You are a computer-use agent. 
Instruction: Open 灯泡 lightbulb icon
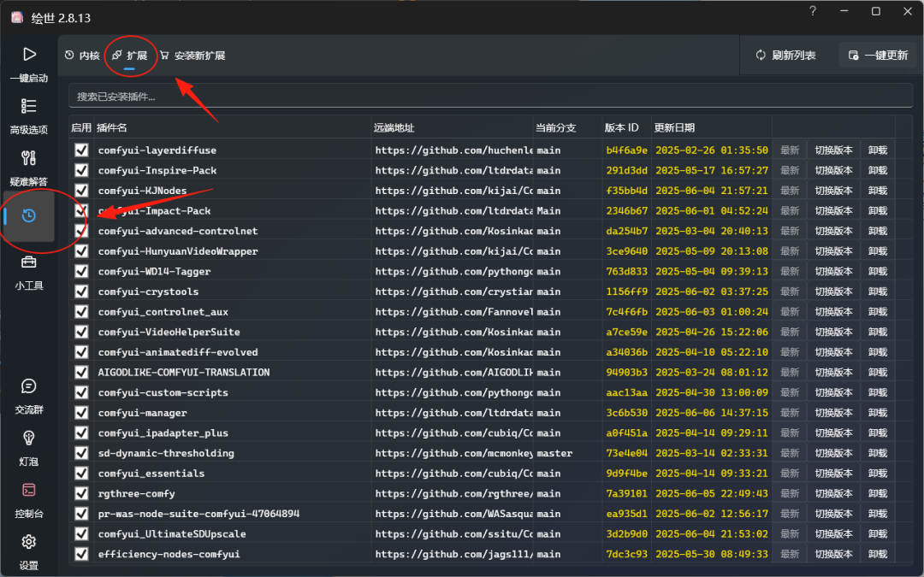click(29, 438)
